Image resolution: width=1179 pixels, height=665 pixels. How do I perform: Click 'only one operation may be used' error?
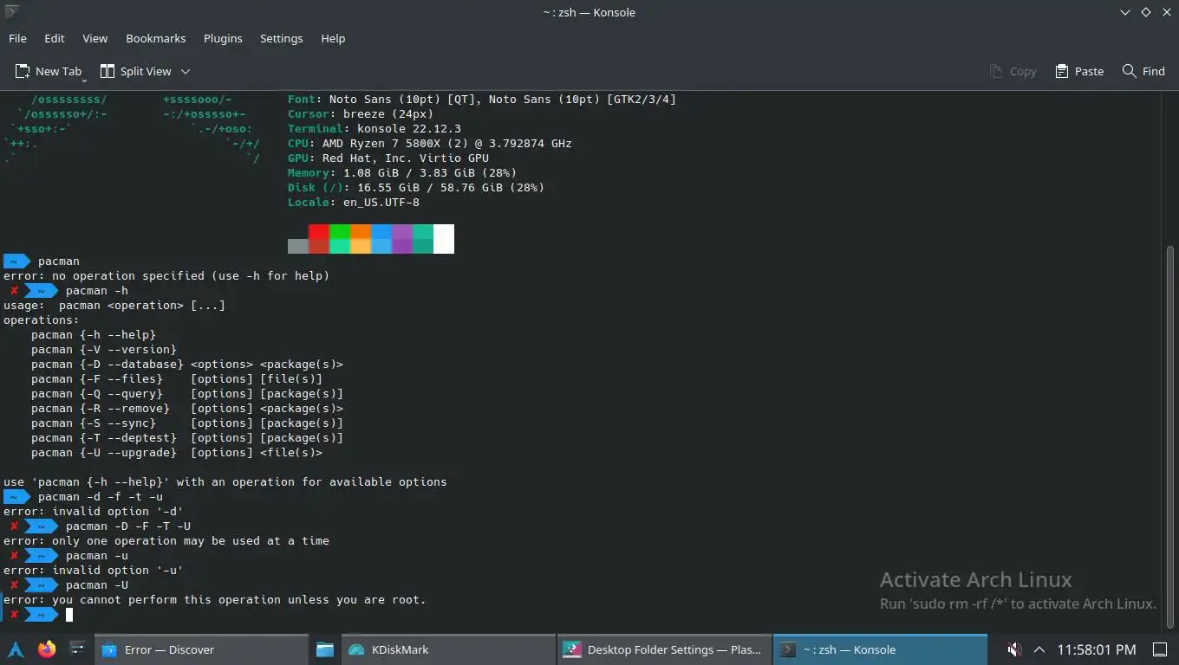(x=166, y=540)
